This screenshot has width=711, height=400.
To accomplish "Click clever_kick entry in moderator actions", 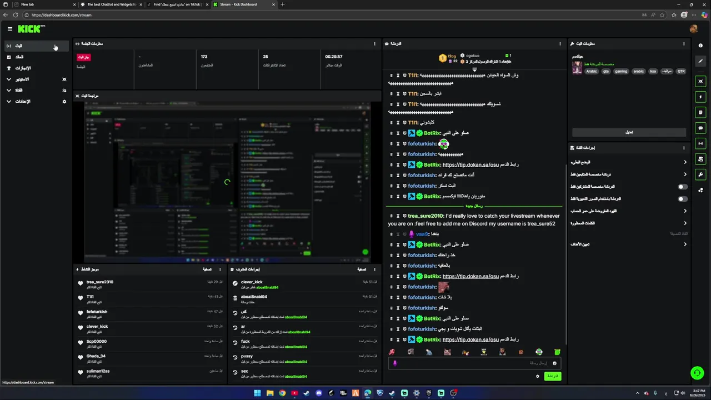I will tap(252, 282).
